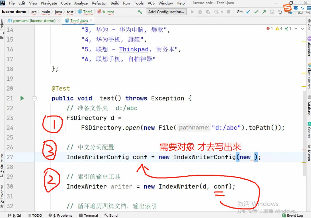Open the Tools menu
This screenshot has width=311, height=218.
pyautogui.click(x=139, y=3)
